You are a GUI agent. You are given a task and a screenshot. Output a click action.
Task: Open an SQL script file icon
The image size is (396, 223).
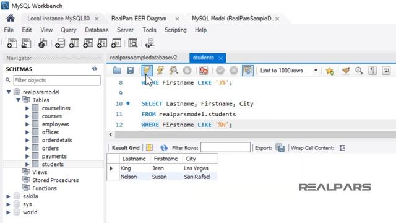tap(26, 43)
